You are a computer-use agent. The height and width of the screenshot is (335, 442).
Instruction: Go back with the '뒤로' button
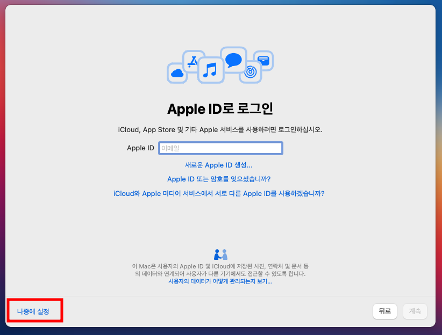coord(385,311)
